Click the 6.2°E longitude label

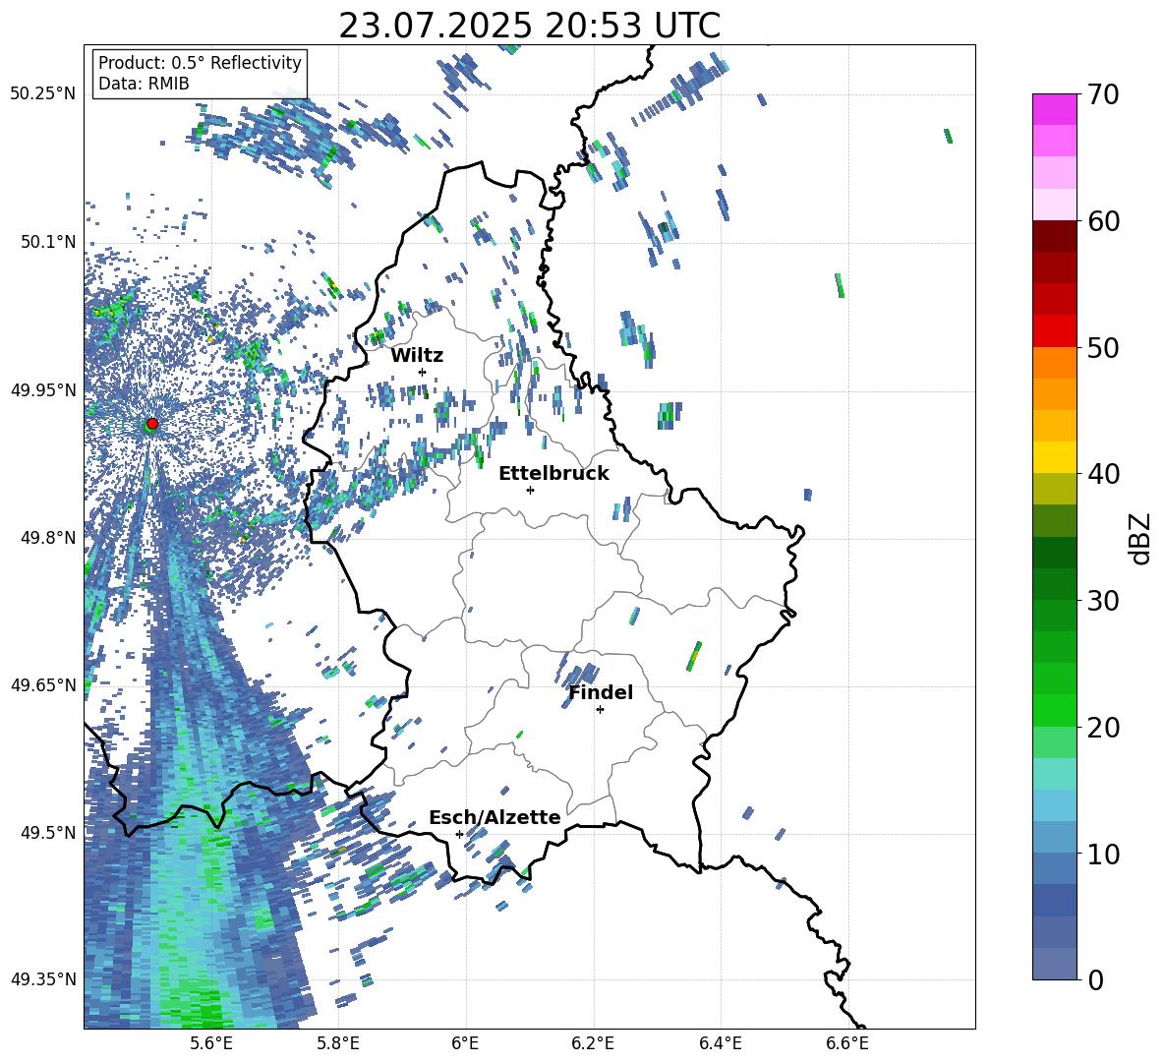click(593, 1043)
